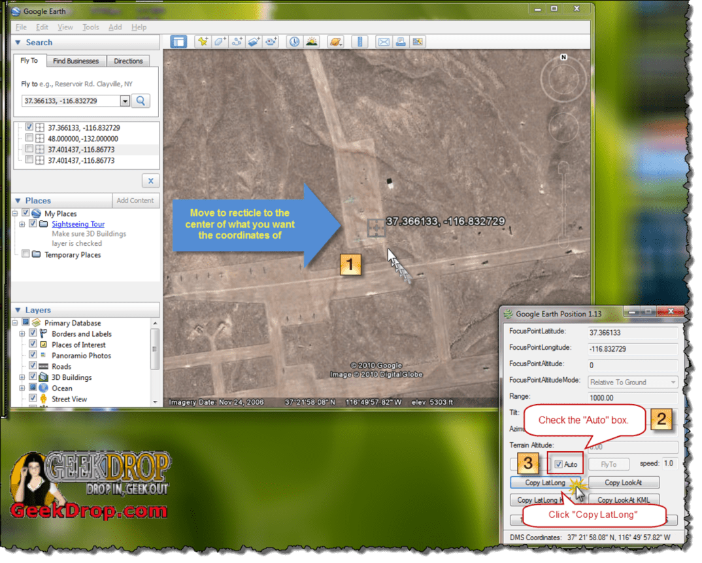Enable the Temporary Places checkbox

tap(25, 254)
